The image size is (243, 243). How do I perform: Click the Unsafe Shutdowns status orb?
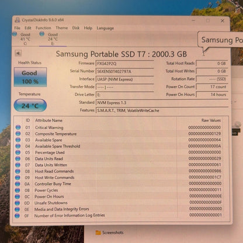point(18,203)
